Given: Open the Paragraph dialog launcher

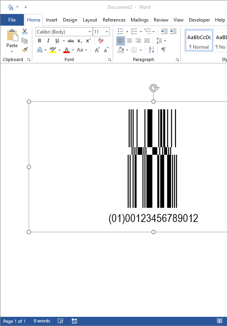Looking at the screenshot, I should pyautogui.click(x=177, y=60).
